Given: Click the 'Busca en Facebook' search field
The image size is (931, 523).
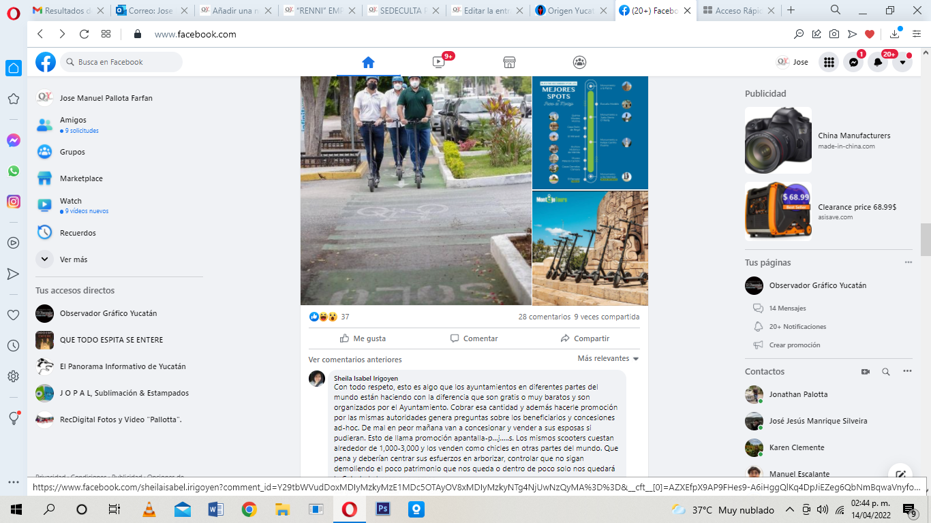Looking at the screenshot, I should 123,62.
